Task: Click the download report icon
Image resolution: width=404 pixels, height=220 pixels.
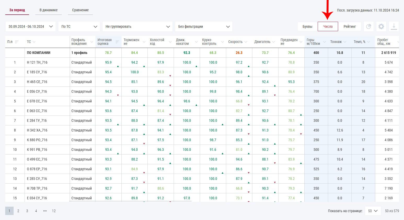Action: (394, 26)
